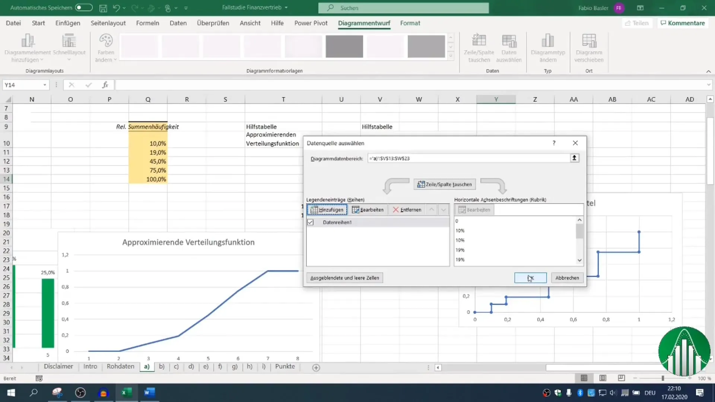Open the Name Box dropdown

coord(45,85)
